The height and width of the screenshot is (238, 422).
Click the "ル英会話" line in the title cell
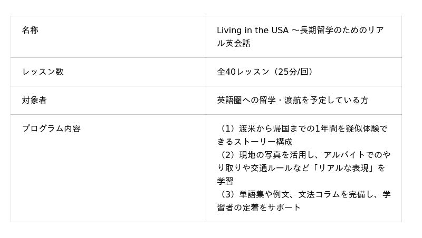pyautogui.click(x=234, y=43)
